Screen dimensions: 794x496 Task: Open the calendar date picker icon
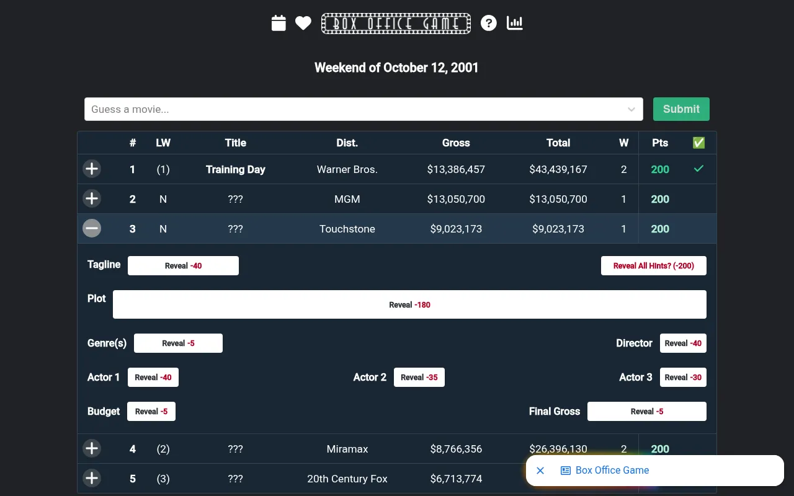tap(279, 23)
